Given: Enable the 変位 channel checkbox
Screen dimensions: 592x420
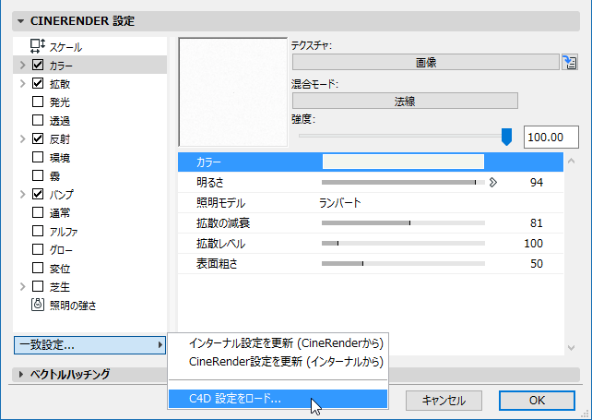Looking at the screenshot, I should point(38,268).
